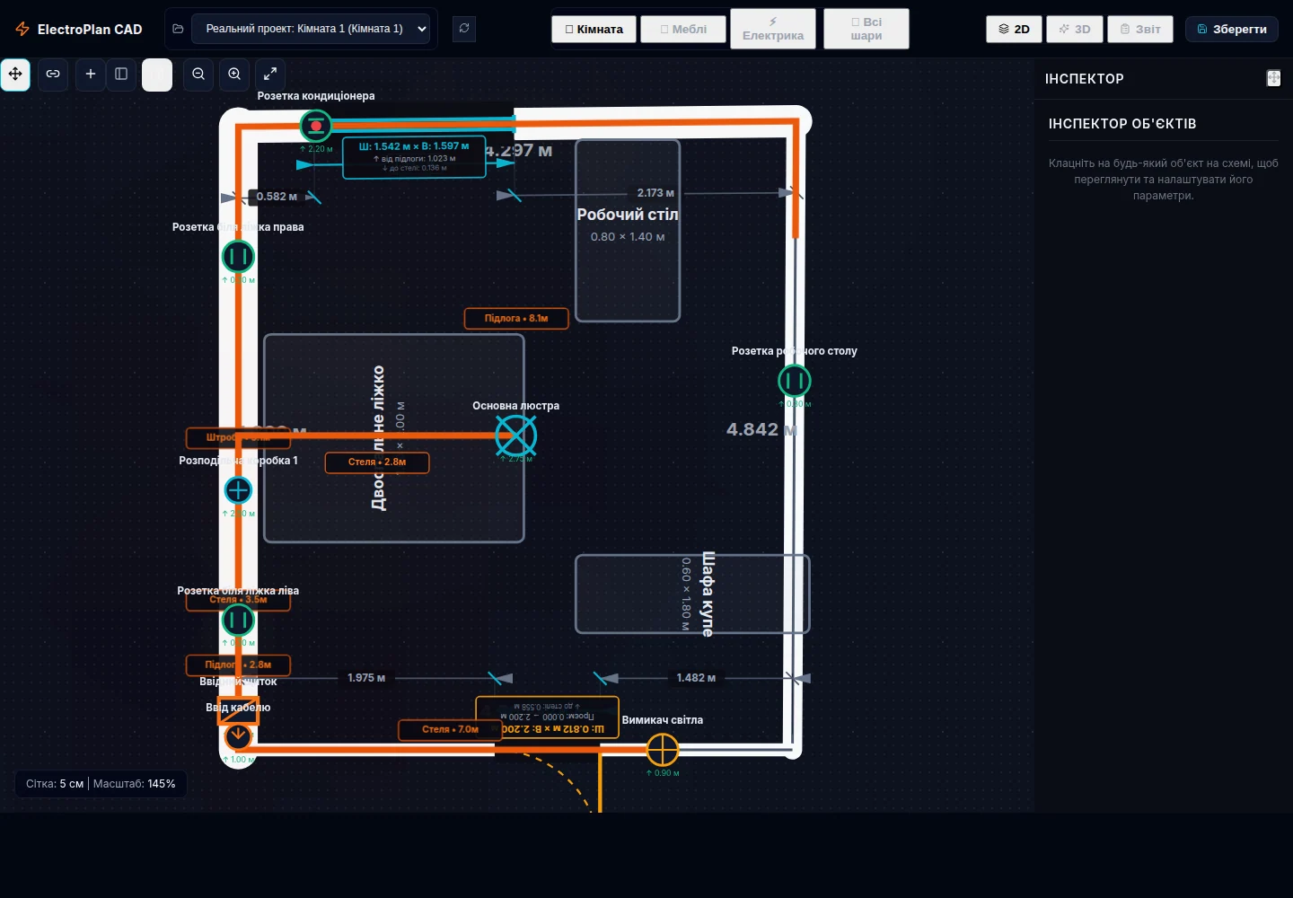Switch to 3D view mode

(1075, 29)
